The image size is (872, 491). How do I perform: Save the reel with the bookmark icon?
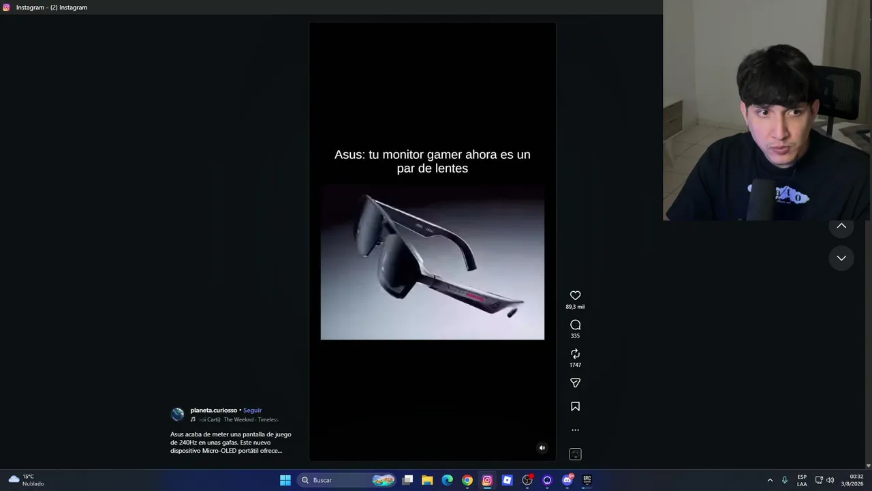point(575,406)
